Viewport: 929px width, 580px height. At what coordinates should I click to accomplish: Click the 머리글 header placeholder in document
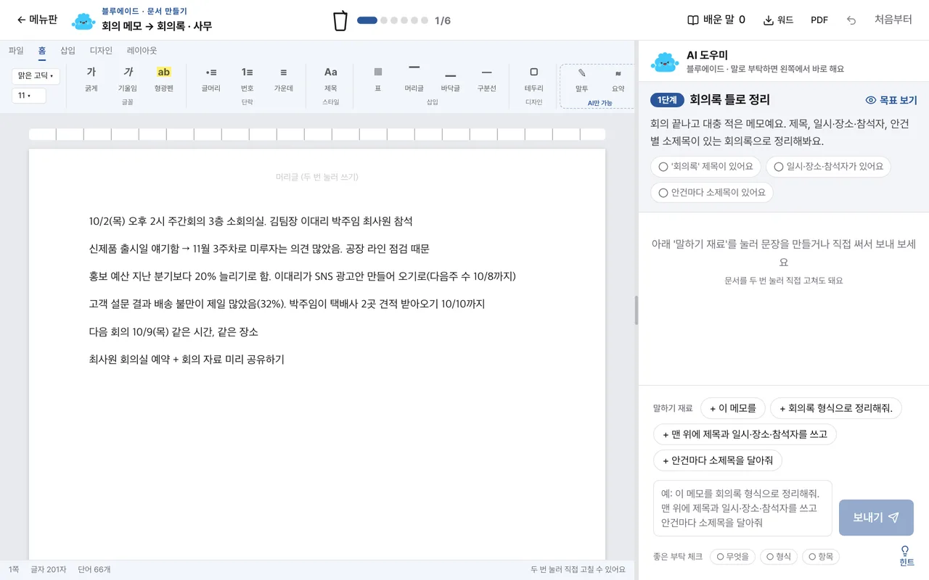click(x=317, y=178)
